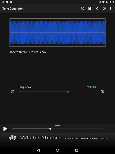Tap the do-not-disturb status icon
This screenshot has height=154, width=115.
point(103,2)
